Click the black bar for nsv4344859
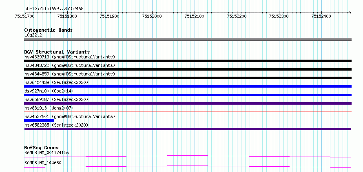 pos(188,78)
